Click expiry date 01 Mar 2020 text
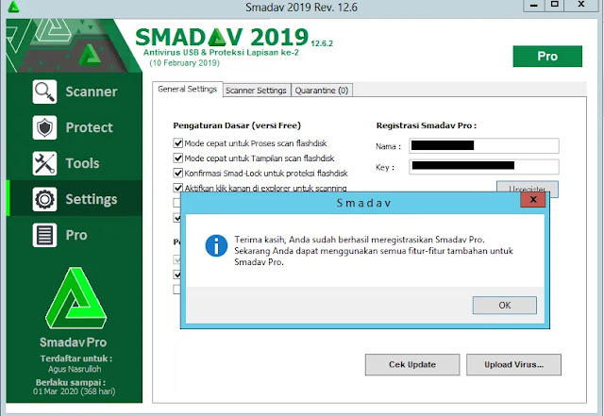This screenshot has height=416, width=604. pyautogui.click(x=74, y=391)
